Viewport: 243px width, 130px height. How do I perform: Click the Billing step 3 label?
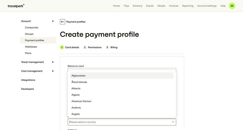click(114, 47)
